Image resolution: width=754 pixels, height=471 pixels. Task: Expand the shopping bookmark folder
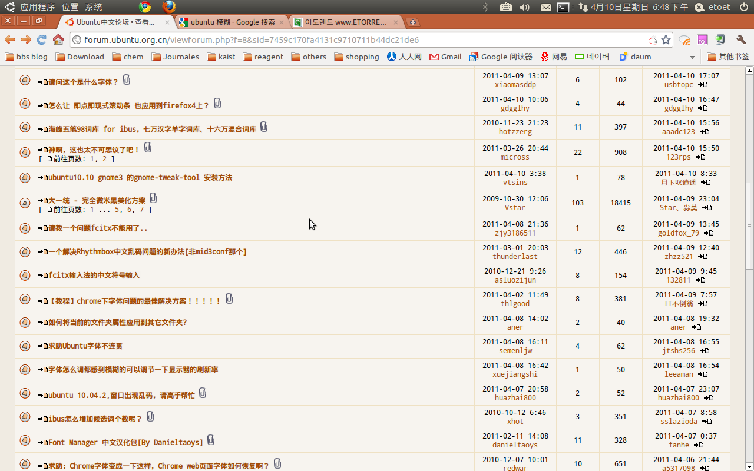pos(356,57)
